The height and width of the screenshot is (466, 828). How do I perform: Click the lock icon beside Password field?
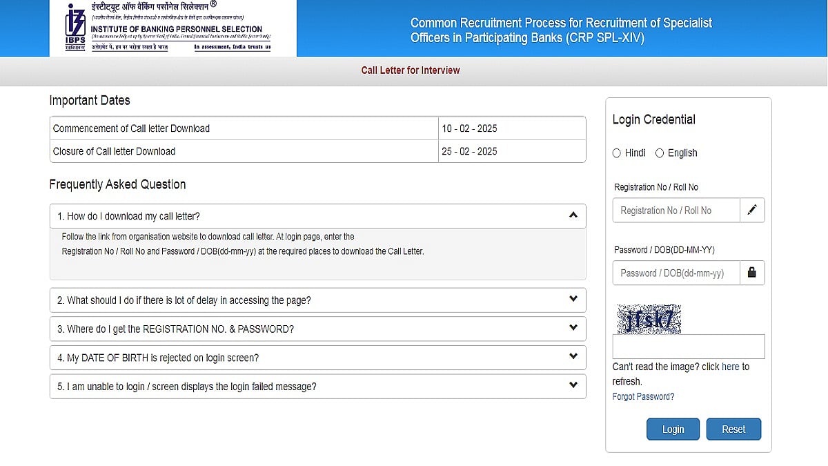(752, 273)
